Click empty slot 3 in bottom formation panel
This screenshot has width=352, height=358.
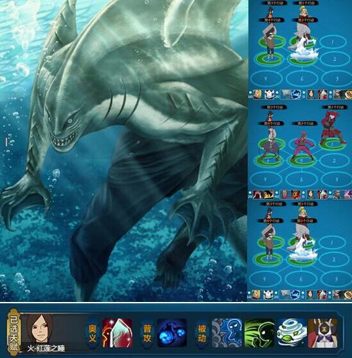(x=336, y=279)
